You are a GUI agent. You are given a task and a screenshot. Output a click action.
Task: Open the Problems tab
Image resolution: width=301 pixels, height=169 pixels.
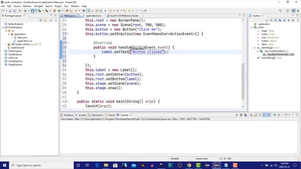[67, 115]
